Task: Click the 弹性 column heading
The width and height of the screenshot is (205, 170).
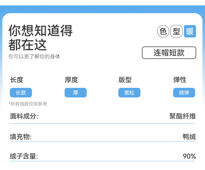Action: click(180, 80)
